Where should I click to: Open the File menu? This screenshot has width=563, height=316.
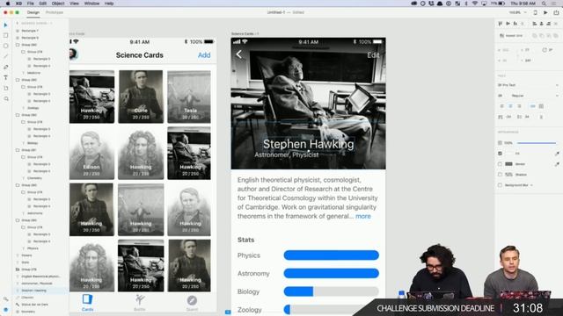tap(31, 4)
